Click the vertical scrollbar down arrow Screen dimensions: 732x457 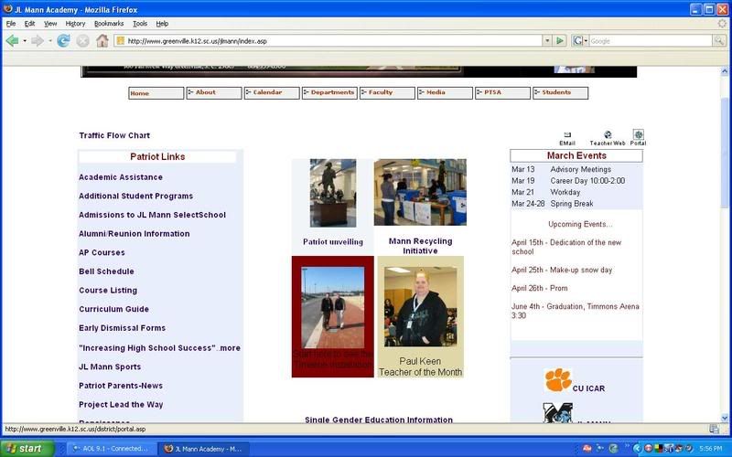[725, 418]
